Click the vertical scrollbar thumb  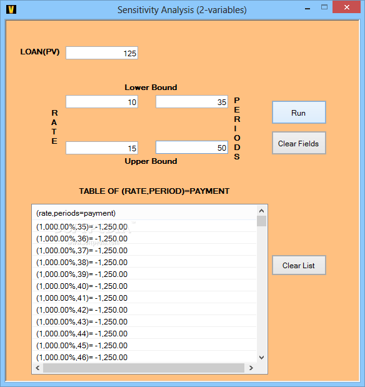coord(262,221)
